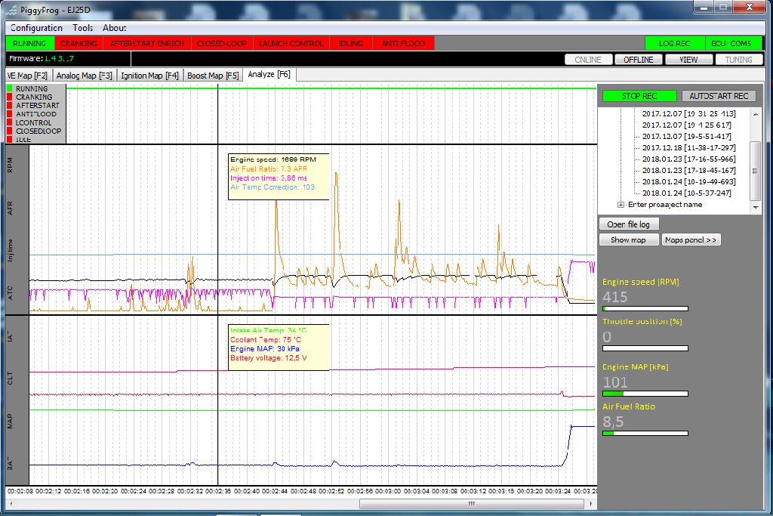Switch to the Ignition Map [F4] tab
This screenshot has width=773, height=516.
[x=150, y=76]
